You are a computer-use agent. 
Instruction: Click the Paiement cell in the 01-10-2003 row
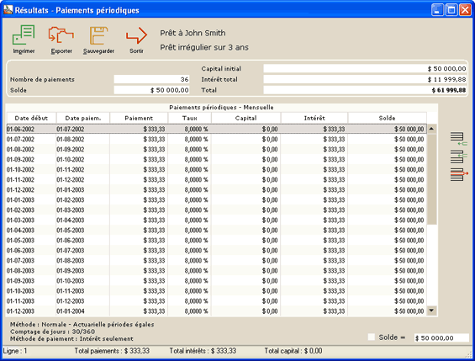[x=139, y=290]
